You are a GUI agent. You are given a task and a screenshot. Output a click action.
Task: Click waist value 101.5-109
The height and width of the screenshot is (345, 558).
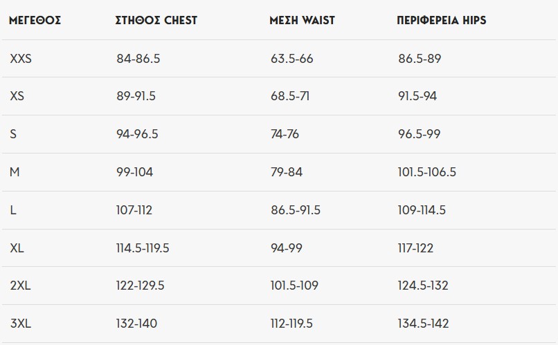294,286
